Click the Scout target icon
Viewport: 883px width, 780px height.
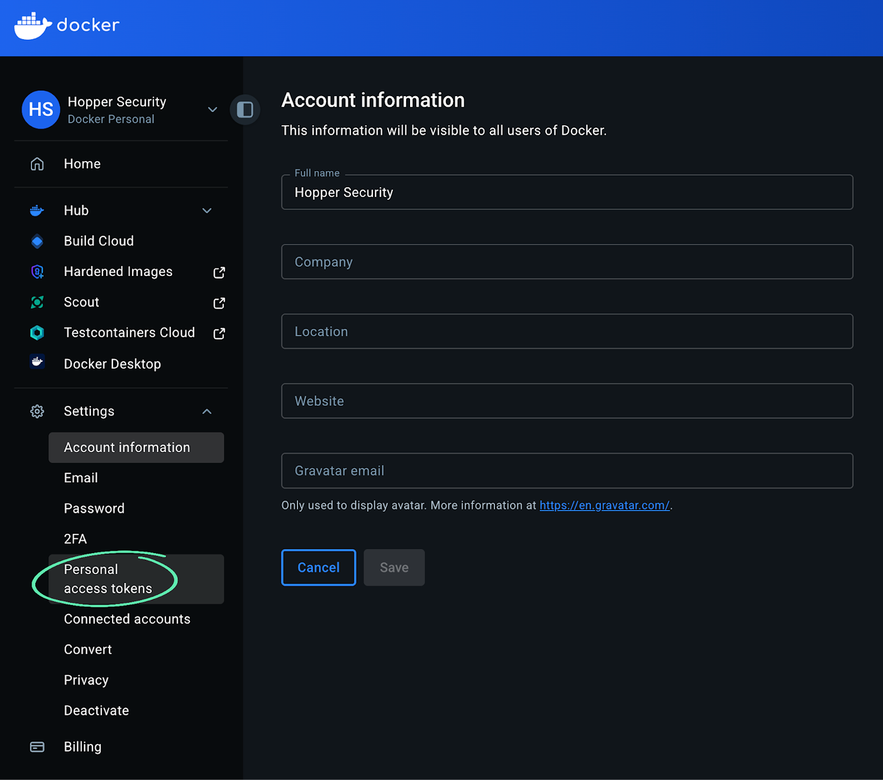click(x=37, y=302)
